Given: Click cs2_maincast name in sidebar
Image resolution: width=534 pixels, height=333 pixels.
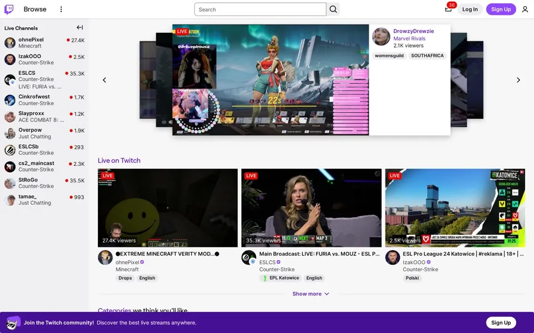Looking at the screenshot, I should click(x=36, y=163).
